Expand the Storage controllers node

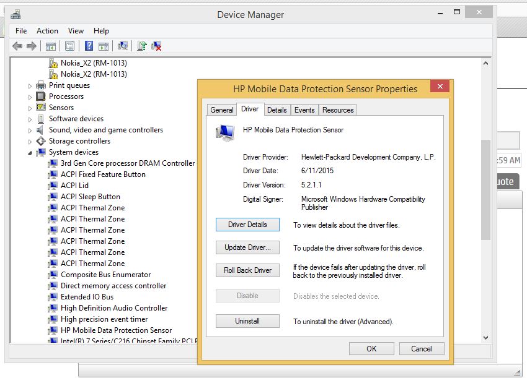pyautogui.click(x=30, y=142)
